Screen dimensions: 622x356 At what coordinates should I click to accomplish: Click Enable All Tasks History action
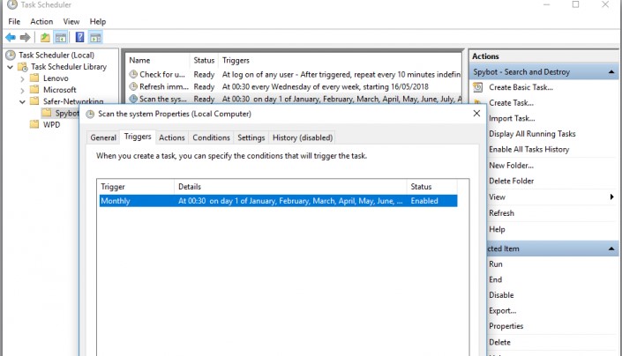(x=530, y=150)
